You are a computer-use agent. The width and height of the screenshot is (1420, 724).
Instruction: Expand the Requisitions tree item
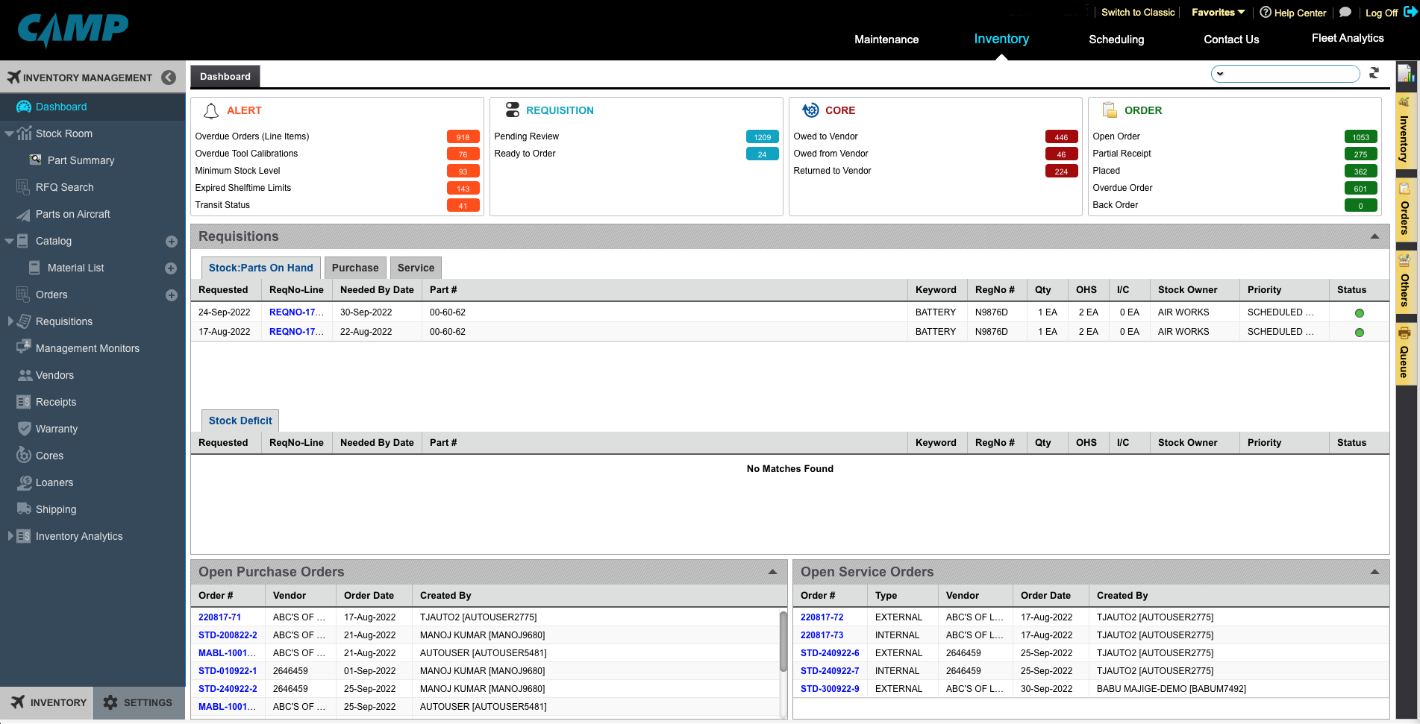[10, 321]
